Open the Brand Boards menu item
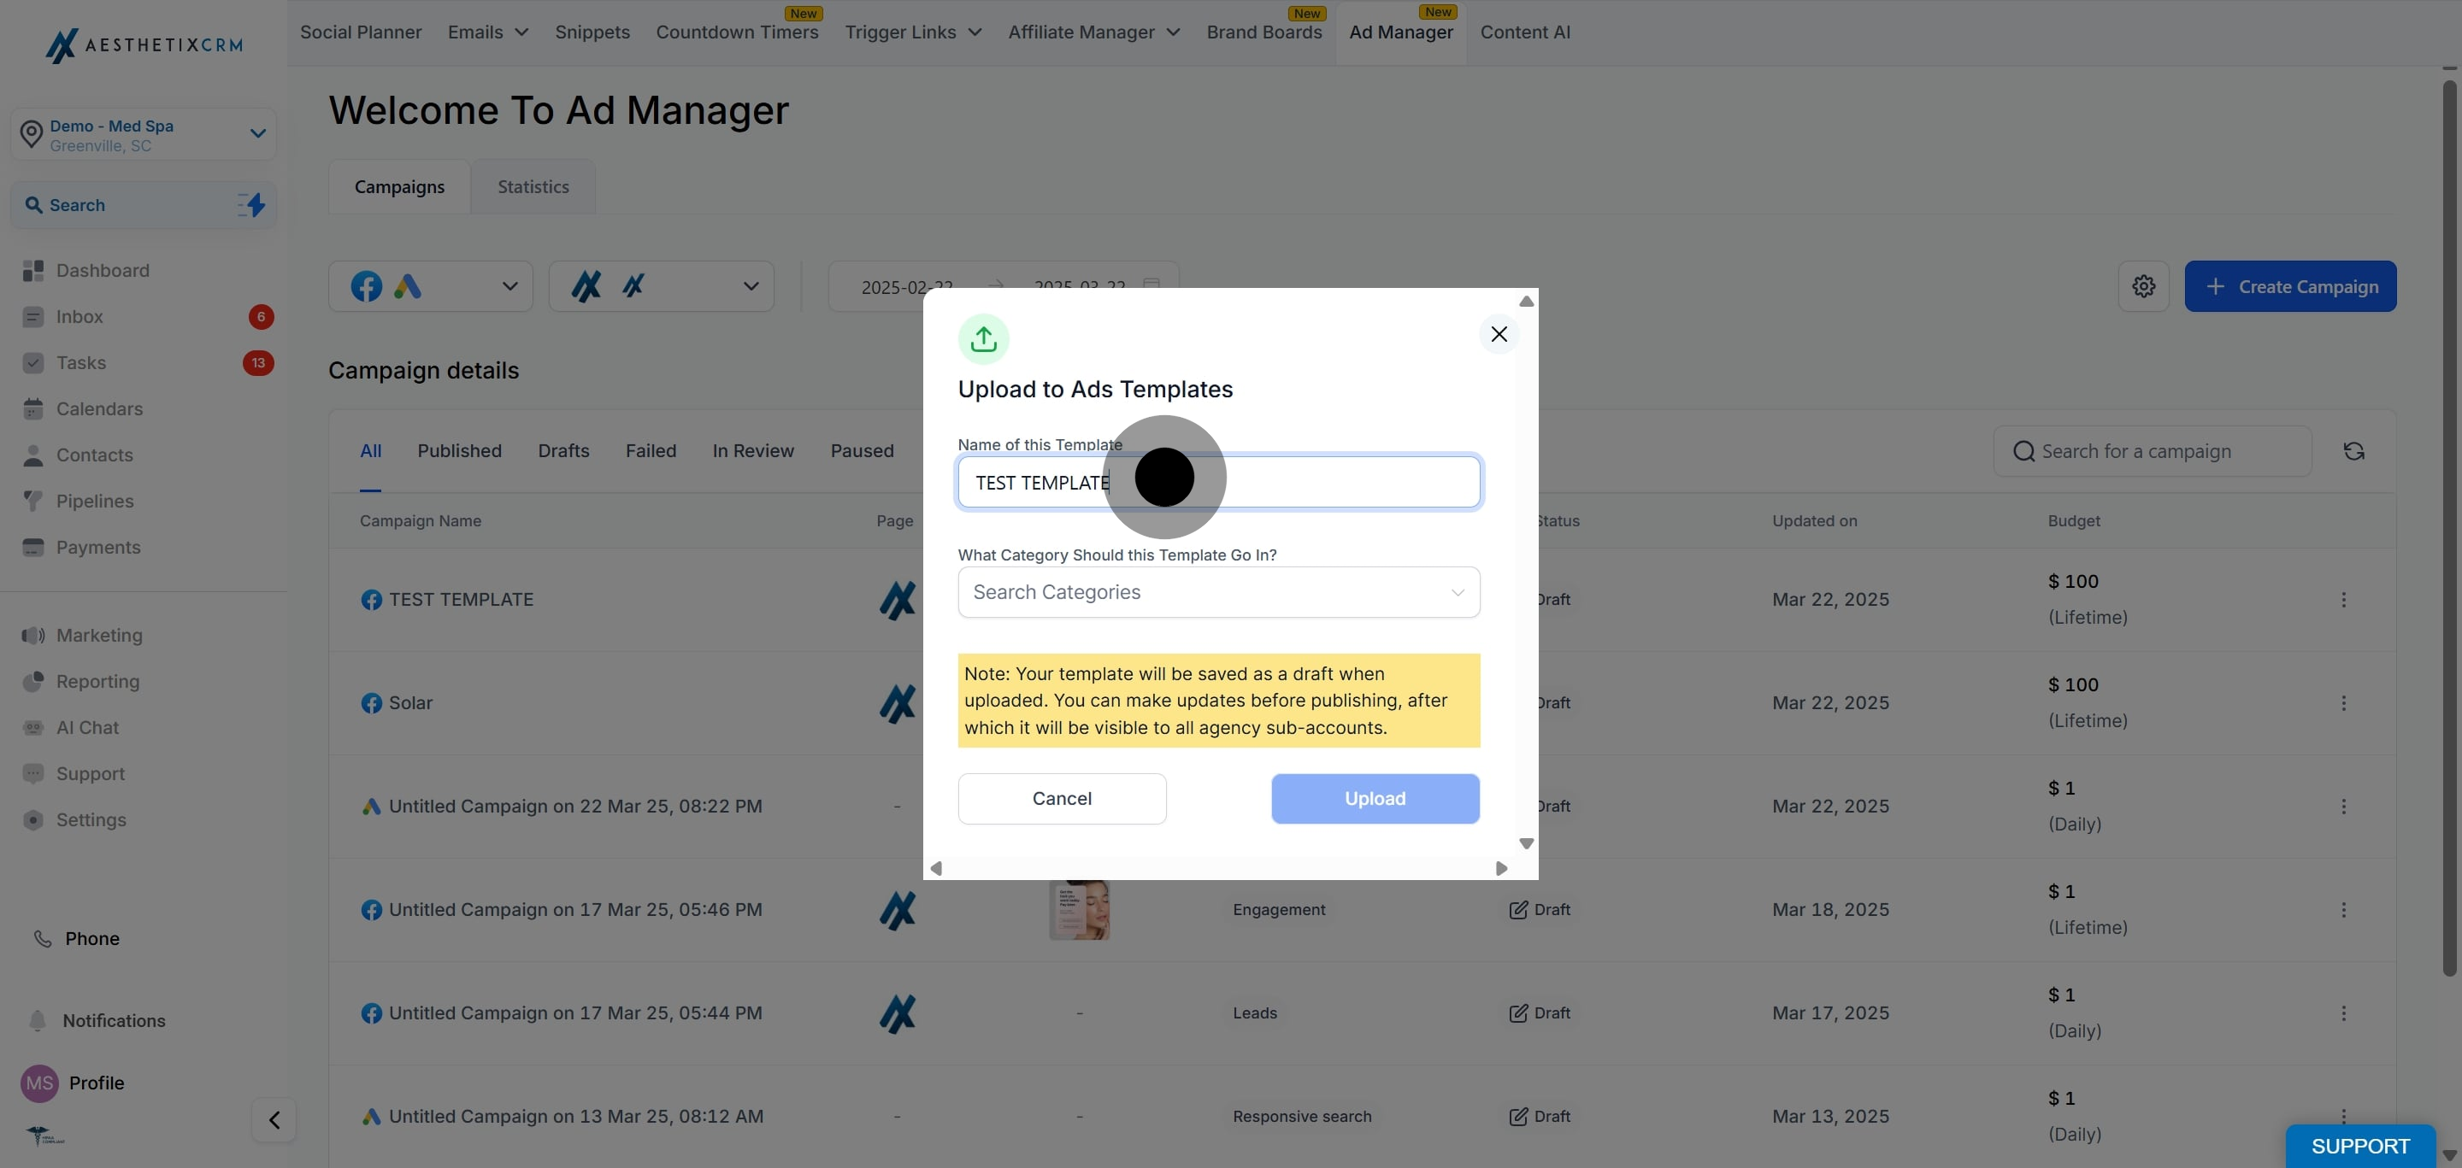The width and height of the screenshot is (2462, 1168). (x=1264, y=32)
